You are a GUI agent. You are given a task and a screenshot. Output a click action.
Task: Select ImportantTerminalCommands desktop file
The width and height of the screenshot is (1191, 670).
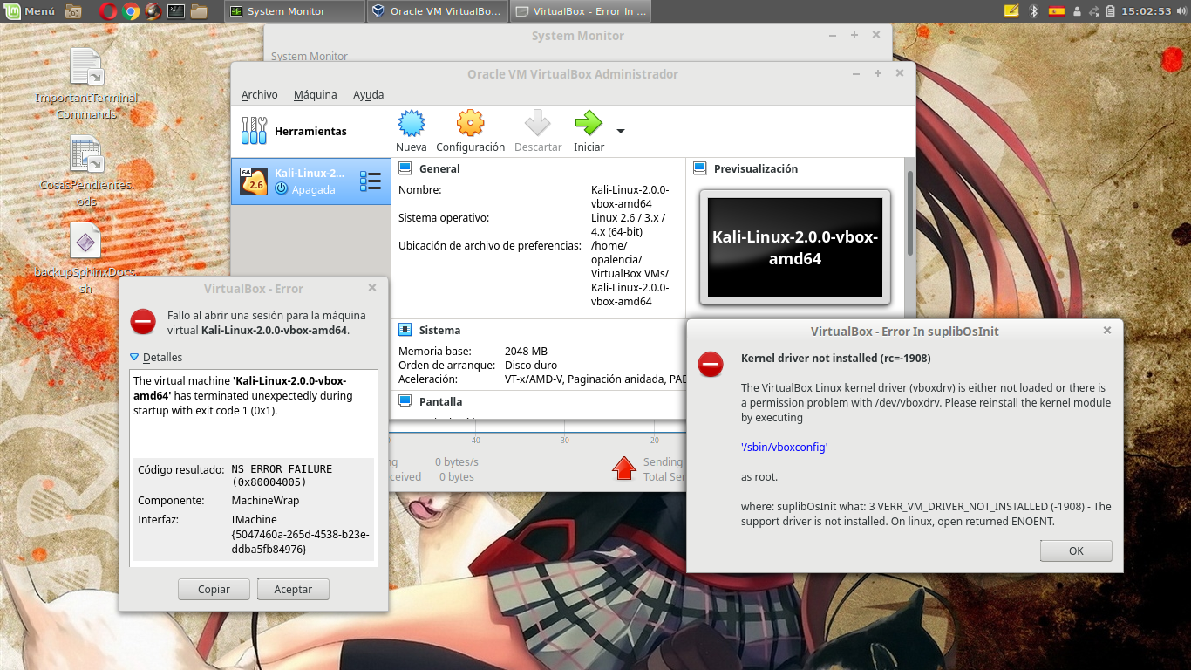point(86,84)
